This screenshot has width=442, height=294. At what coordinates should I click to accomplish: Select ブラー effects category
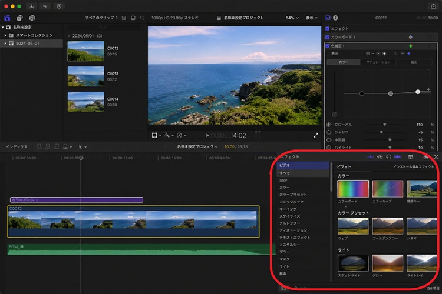pos(285,252)
